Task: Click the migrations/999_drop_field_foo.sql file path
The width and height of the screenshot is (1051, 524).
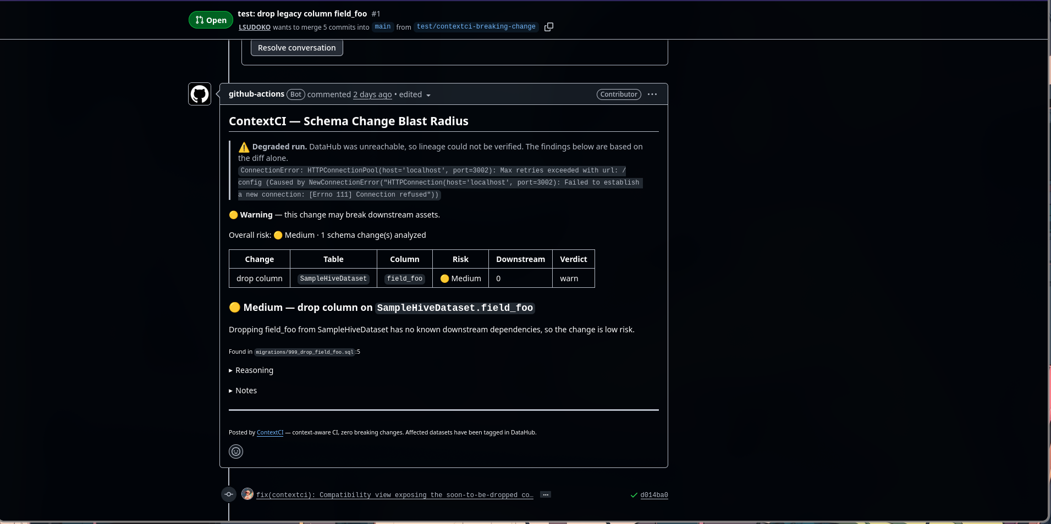Action: pos(305,352)
